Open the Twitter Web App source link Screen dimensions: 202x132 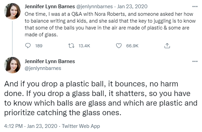coord(81,126)
